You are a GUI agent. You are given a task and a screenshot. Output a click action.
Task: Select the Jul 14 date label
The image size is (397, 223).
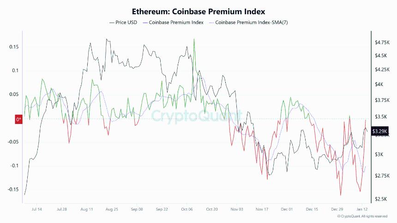point(36,209)
